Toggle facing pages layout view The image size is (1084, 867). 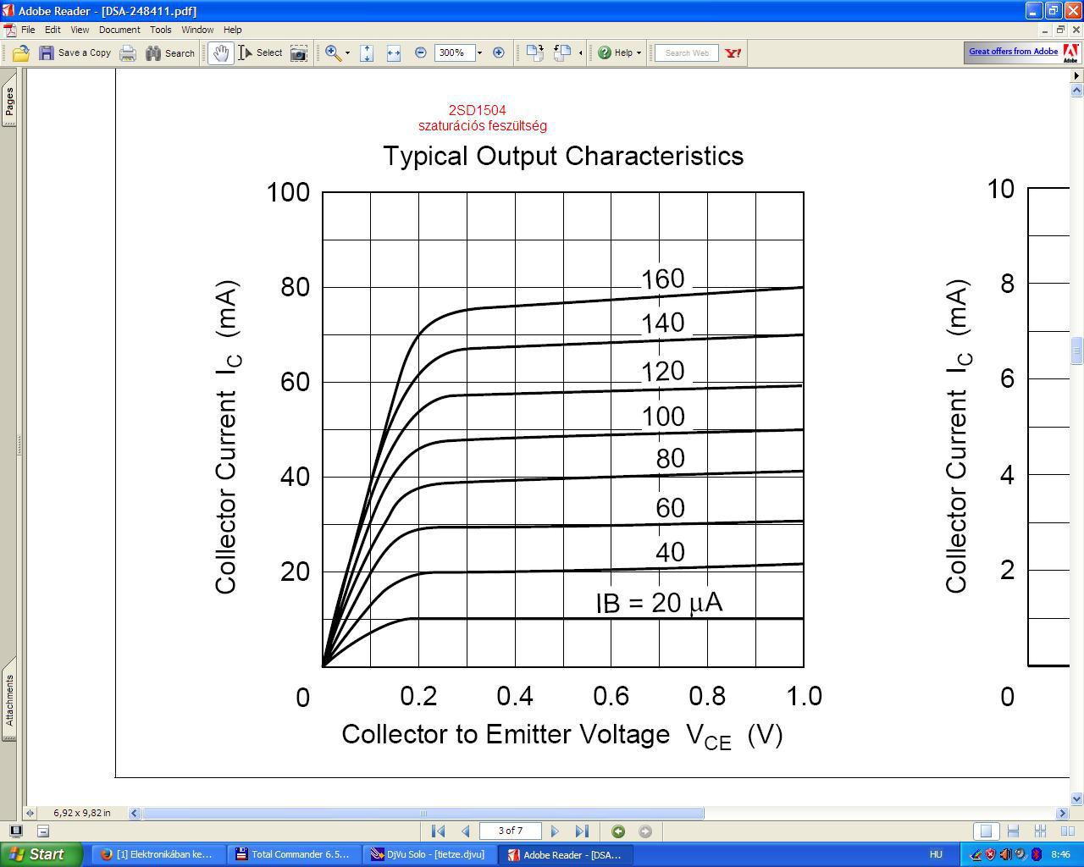click(1068, 831)
